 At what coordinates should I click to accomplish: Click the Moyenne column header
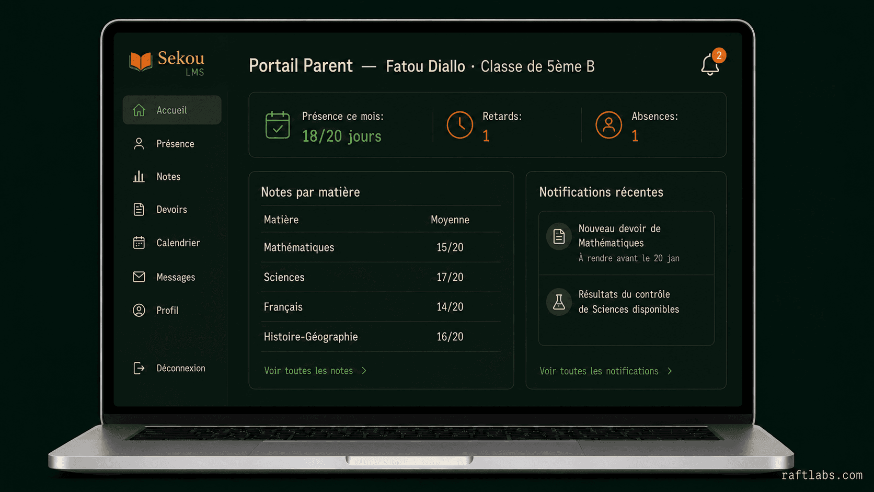coord(450,220)
